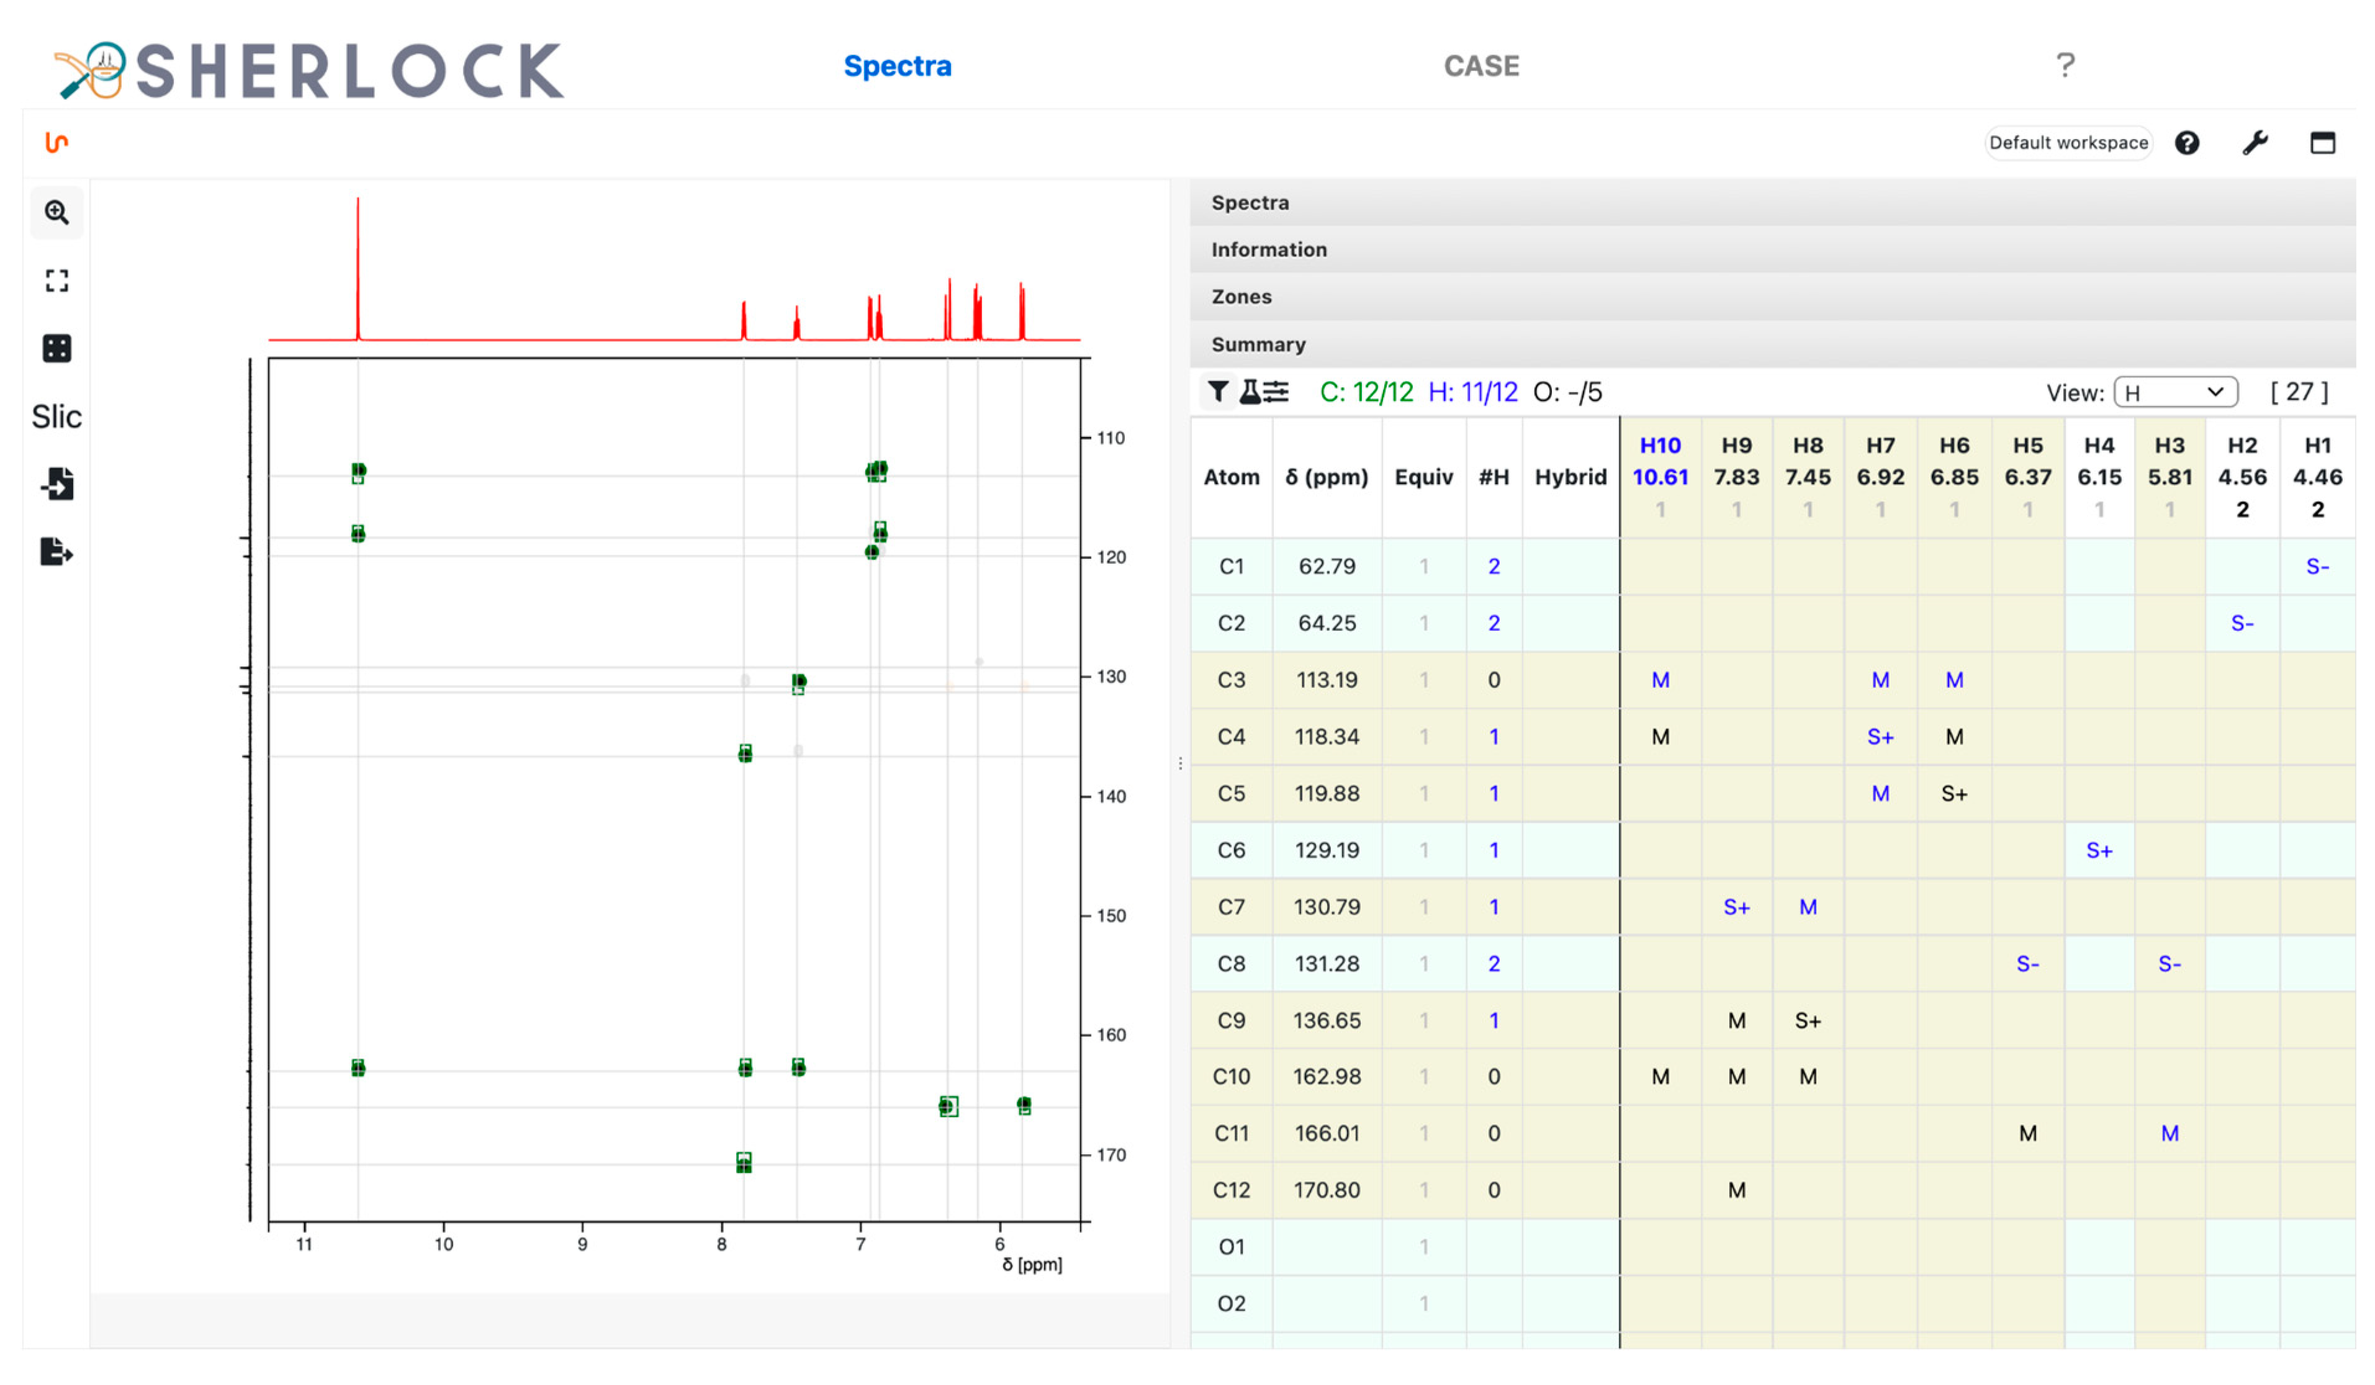The width and height of the screenshot is (2375, 1385).
Task: Activate the peak picking dice icon
Action: coord(56,349)
